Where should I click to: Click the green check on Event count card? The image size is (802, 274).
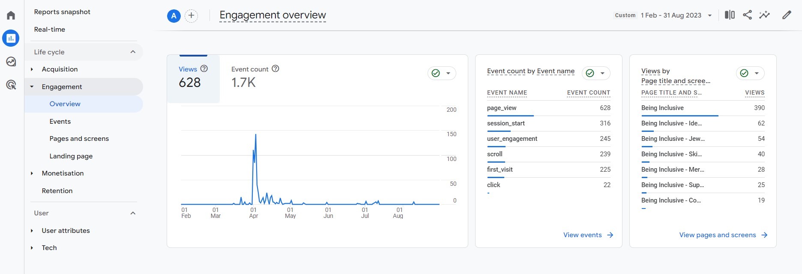pos(590,73)
